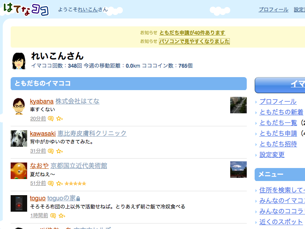Open the street photo on kyabana's post

[238, 105]
